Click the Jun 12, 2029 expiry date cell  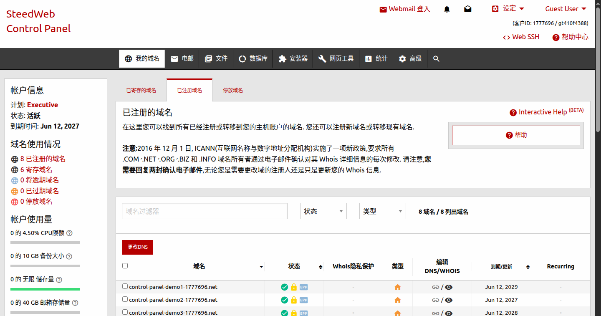coord(501,287)
